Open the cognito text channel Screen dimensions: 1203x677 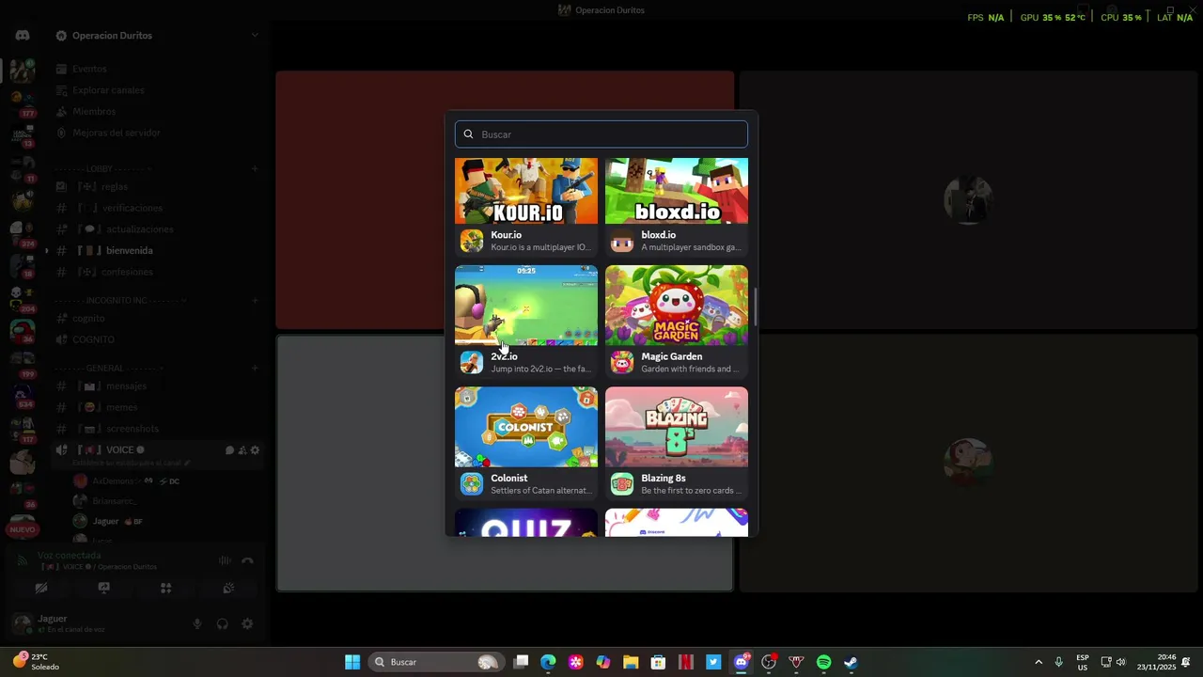point(156,319)
